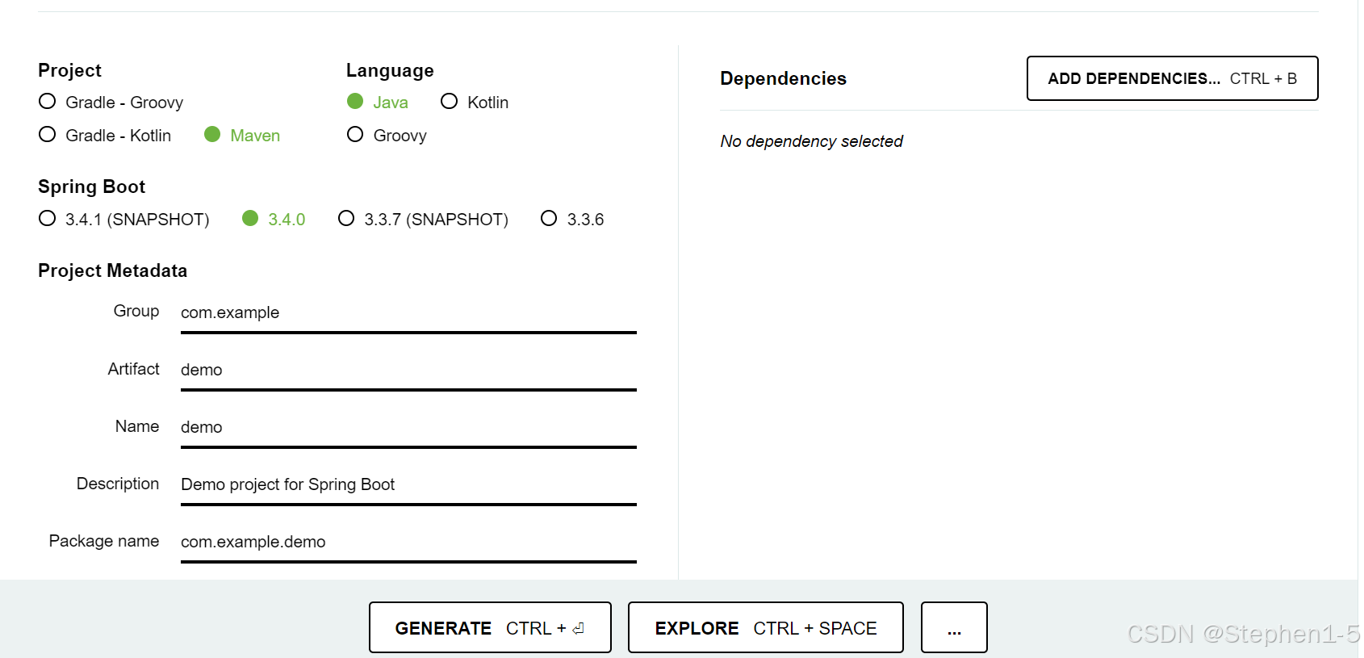The image size is (1364, 658).
Task: Click the Spring Boot heading
Action: click(91, 187)
